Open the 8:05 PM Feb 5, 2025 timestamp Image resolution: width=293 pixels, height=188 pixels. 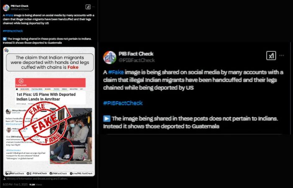pos(15,185)
